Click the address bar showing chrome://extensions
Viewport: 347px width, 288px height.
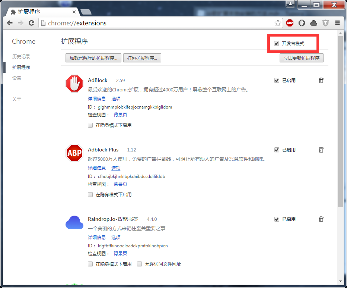click(156, 23)
